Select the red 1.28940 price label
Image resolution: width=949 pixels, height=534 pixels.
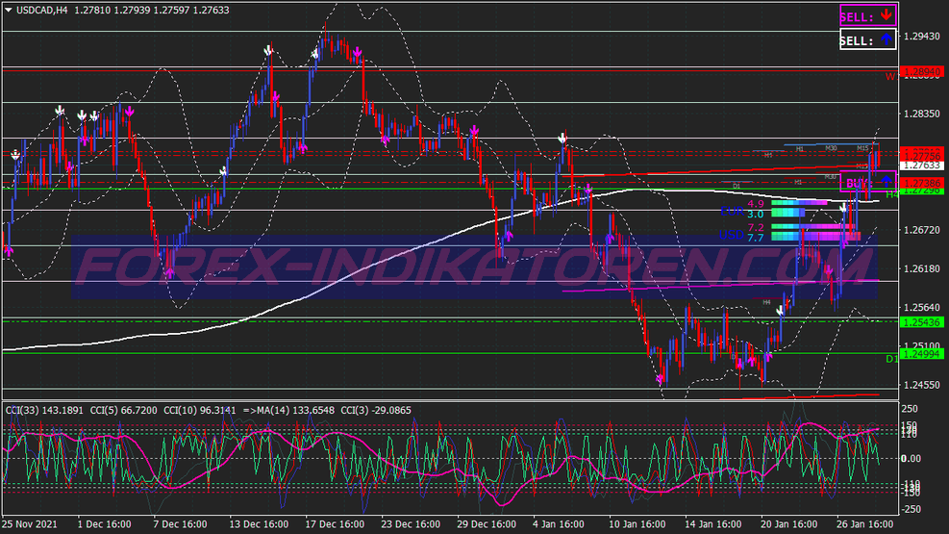point(922,72)
